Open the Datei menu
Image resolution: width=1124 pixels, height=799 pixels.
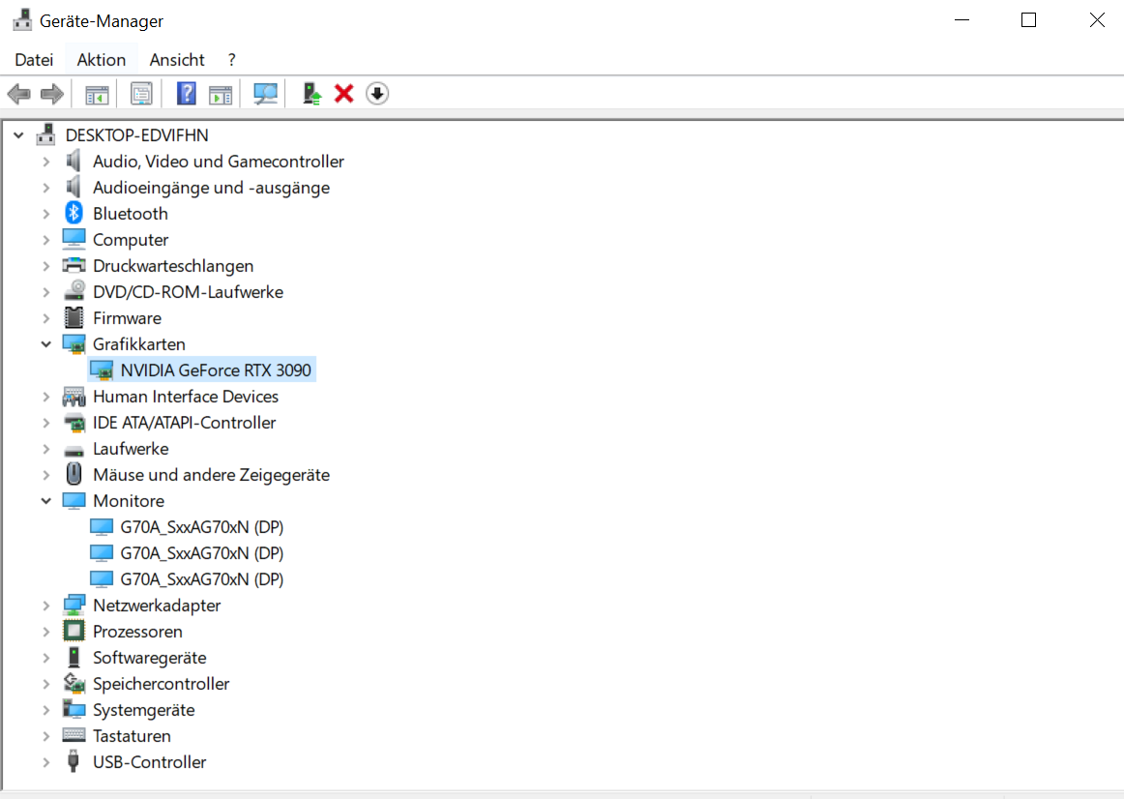[x=35, y=59]
